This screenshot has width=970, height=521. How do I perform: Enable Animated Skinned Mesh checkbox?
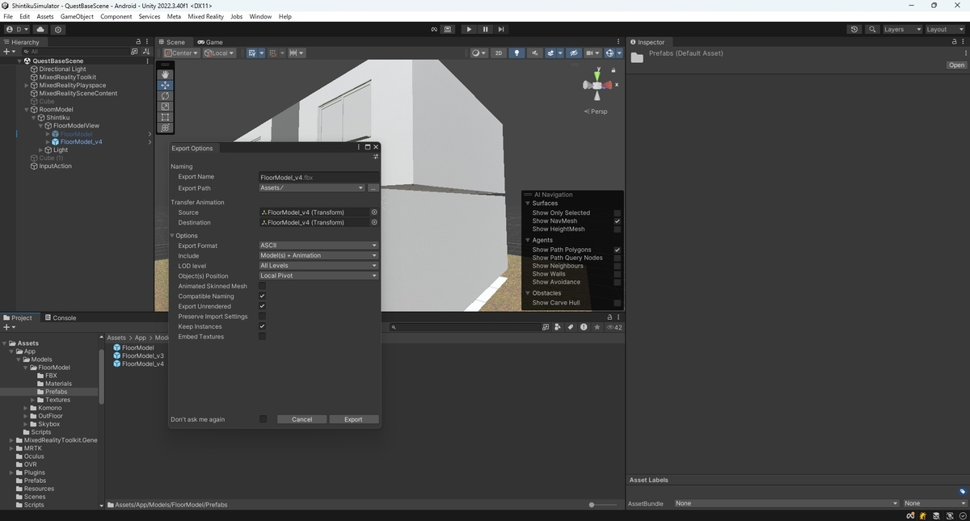click(x=262, y=286)
